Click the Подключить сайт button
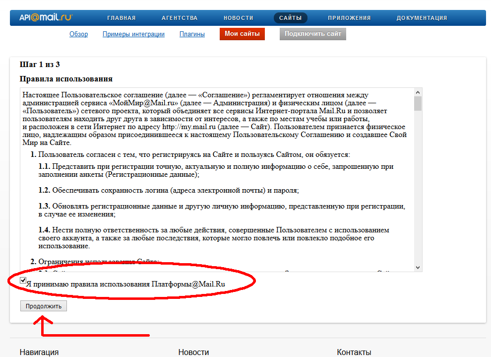Image resolution: width=491 pixels, height=357 pixels. pyautogui.click(x=313, y=34)
